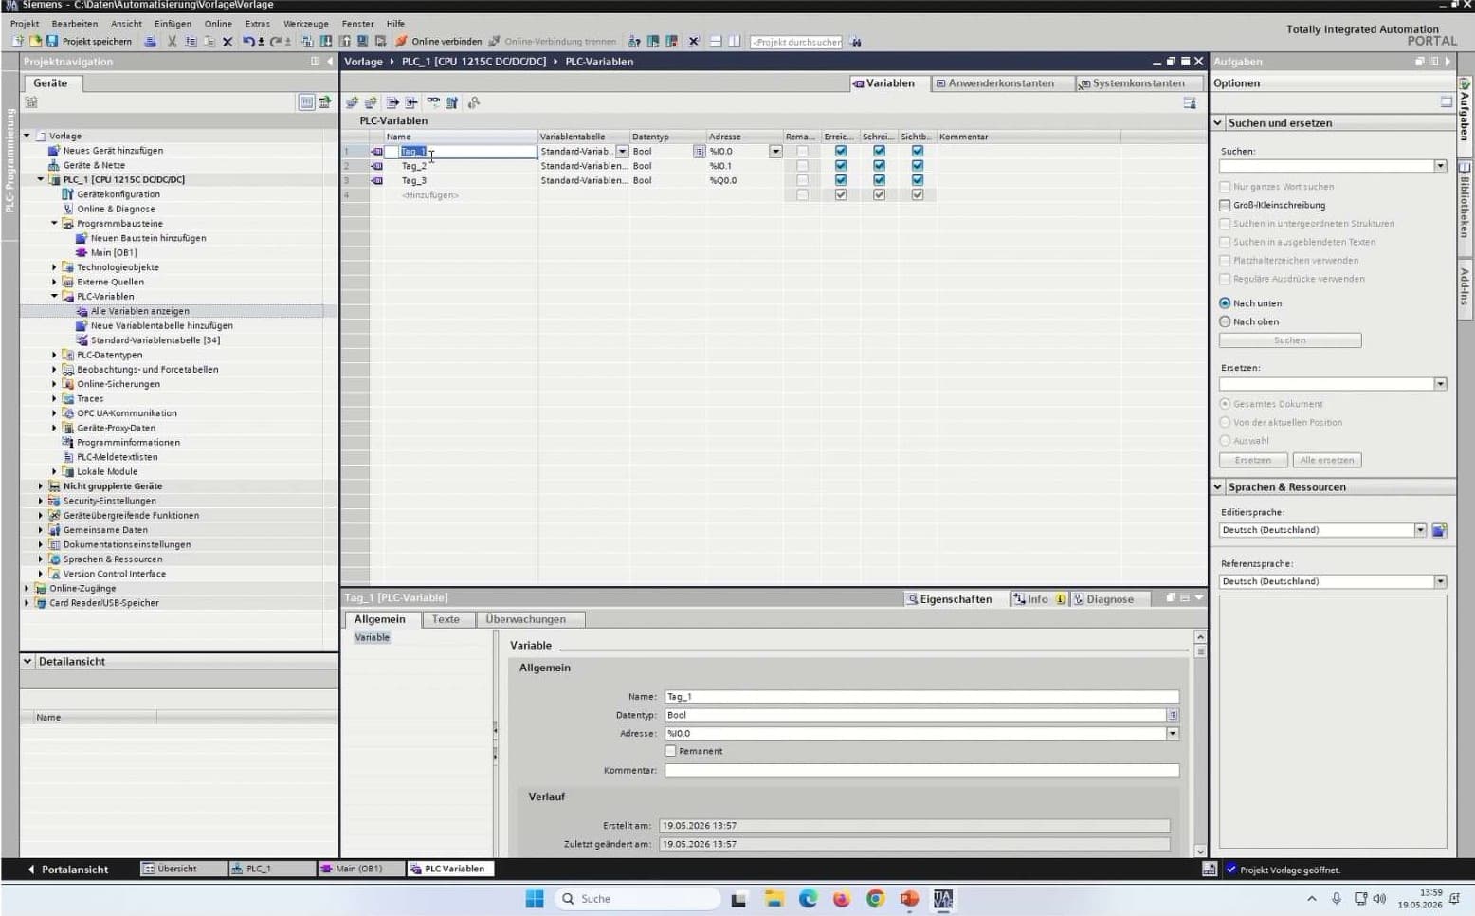The width and height of the screenshot is (1475, 916).
Task: Click the Online verbinden icon
Action: tap(401, 42)
